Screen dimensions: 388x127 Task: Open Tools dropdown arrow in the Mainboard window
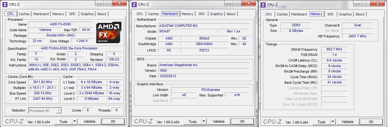[203, 121]
